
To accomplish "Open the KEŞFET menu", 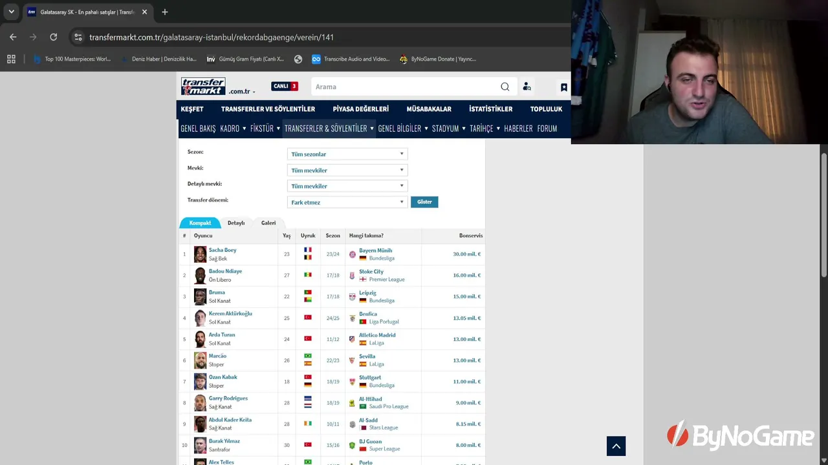I will (192, 109).
